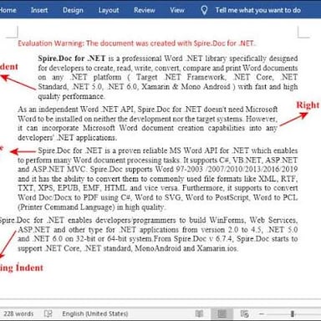The width and height of the screenshot is (321, 321).
Task: Click the line 'TXT, XPS, EPUB, EMF, HTML'
Action: click(x=158, y=188)
